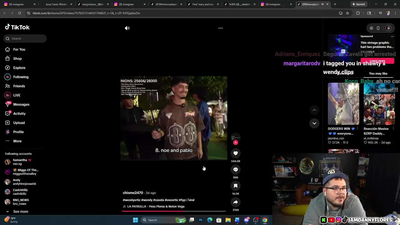The height and width of the screenshot is (225, 400).
Task: Open More options in sidebar
Action: (17, 141)
